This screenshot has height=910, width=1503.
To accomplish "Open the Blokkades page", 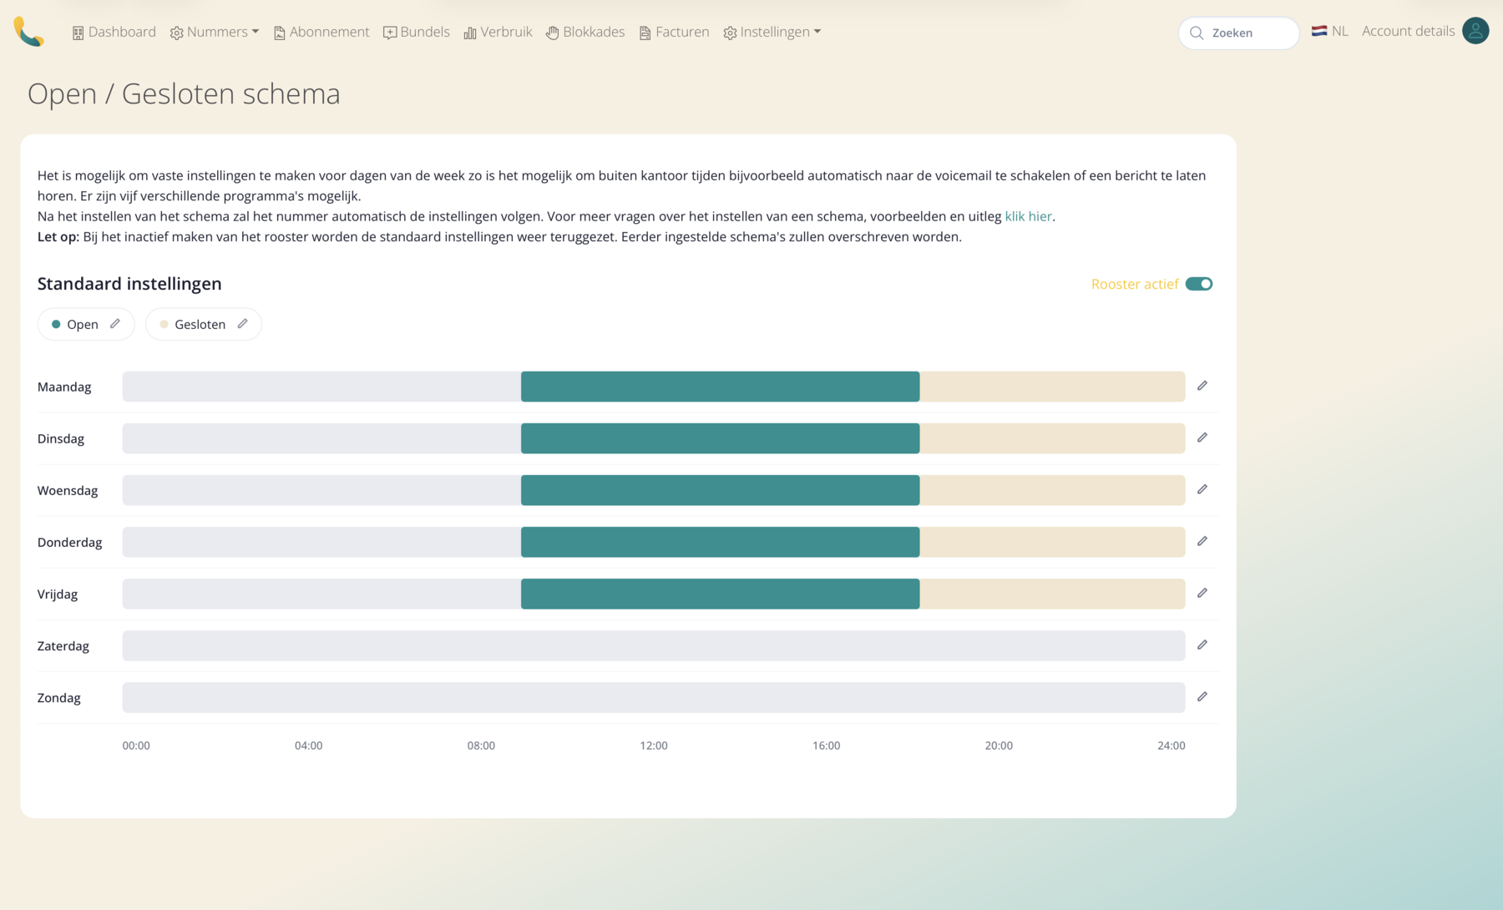I will (x=585, y=32).
